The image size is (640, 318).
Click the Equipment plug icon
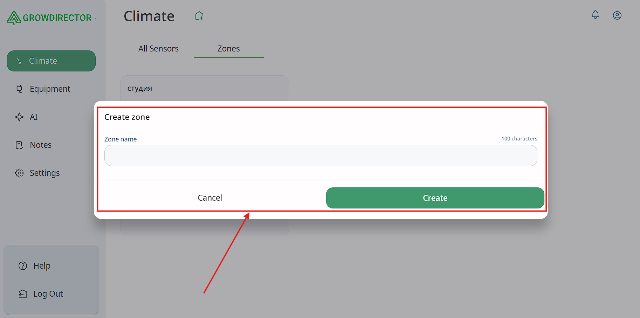(19, 89)
